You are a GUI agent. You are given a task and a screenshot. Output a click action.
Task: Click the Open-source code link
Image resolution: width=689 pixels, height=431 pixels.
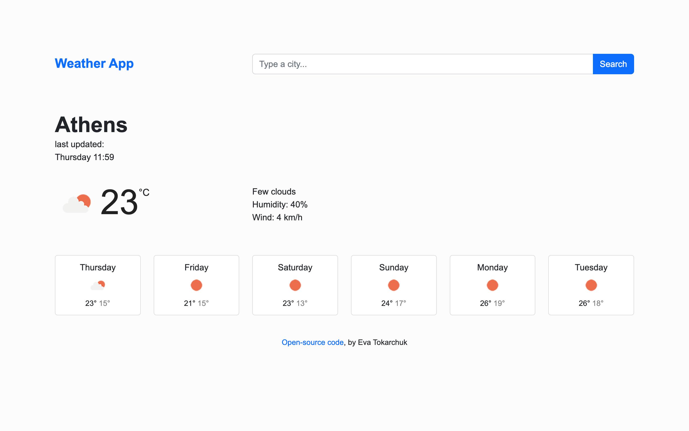point(312,342)
